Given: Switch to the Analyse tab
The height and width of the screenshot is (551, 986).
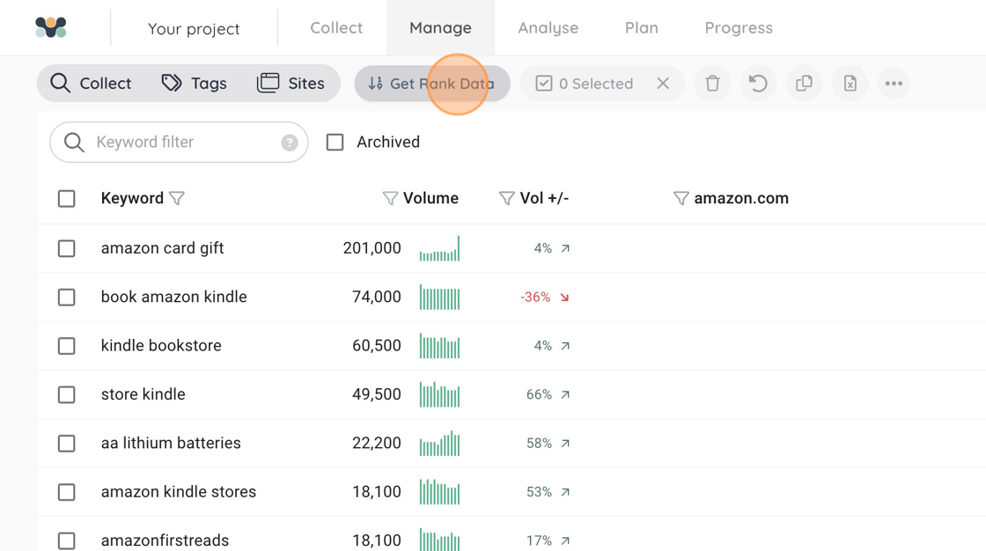Looking at the screenshot, I should (548, 27).
